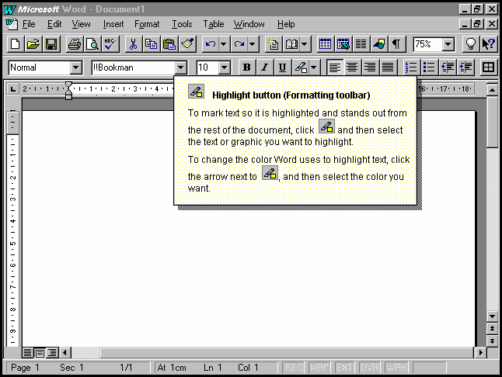Click the tab alignment selector on ruler
The height and width of the screenshot is (377, 502).
pos(12,88)
